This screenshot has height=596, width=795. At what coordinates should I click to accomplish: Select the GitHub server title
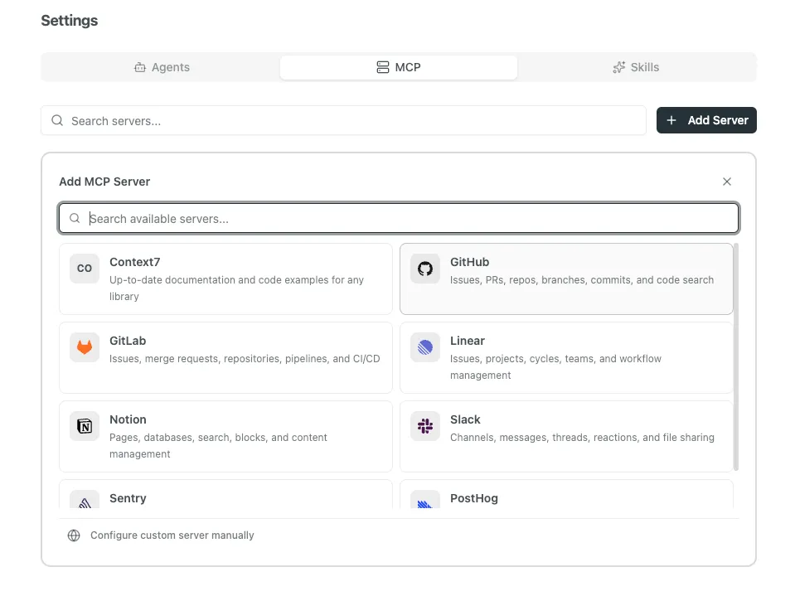(469, 262)
